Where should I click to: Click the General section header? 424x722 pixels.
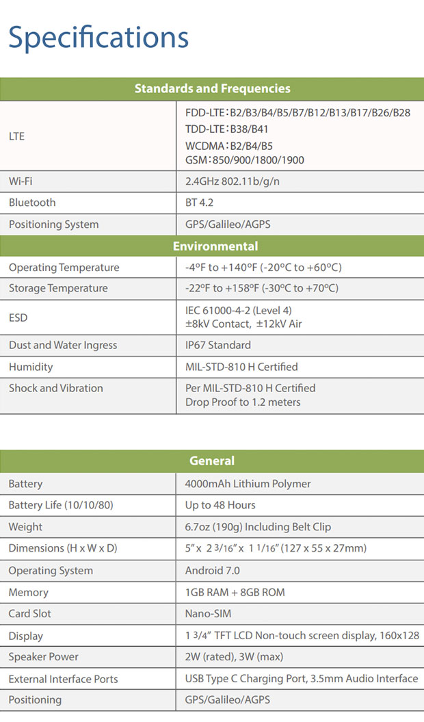(212, 461)
